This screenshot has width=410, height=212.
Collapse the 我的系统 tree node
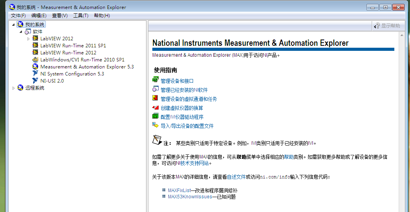pyautogui.click(x=14, y=25)
